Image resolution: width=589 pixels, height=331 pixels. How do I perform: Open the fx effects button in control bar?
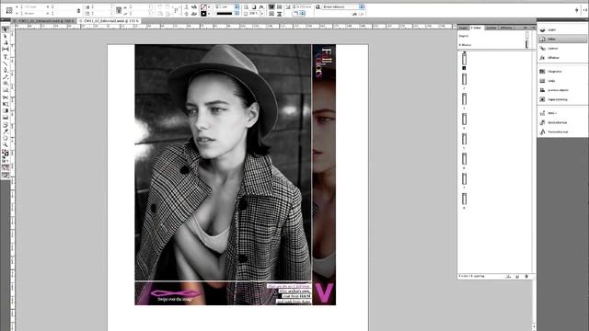click(261, 6)
